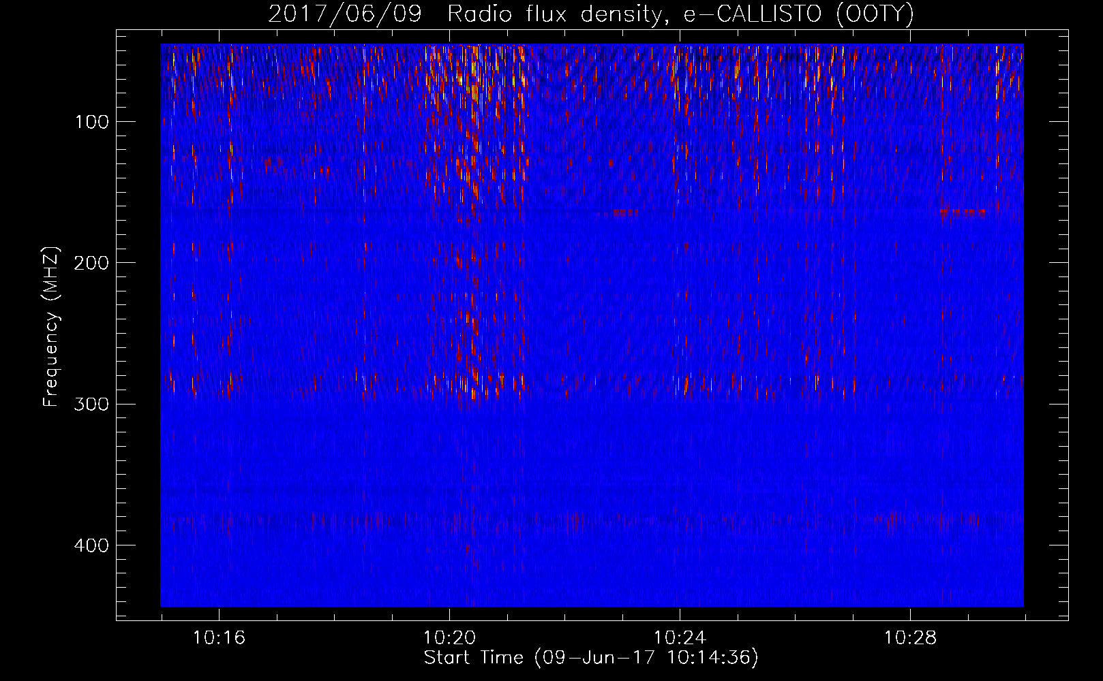Click the 10:20 time tick label

[449, 639]
